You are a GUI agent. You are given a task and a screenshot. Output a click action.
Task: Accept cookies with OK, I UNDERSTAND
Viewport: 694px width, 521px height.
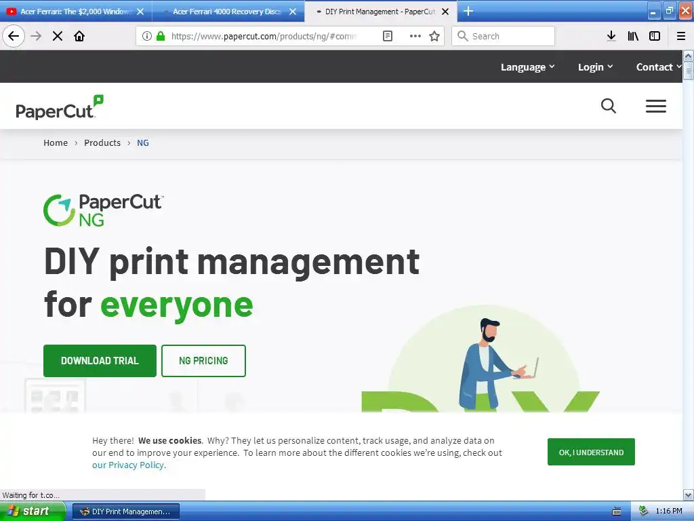coord(591,452)
